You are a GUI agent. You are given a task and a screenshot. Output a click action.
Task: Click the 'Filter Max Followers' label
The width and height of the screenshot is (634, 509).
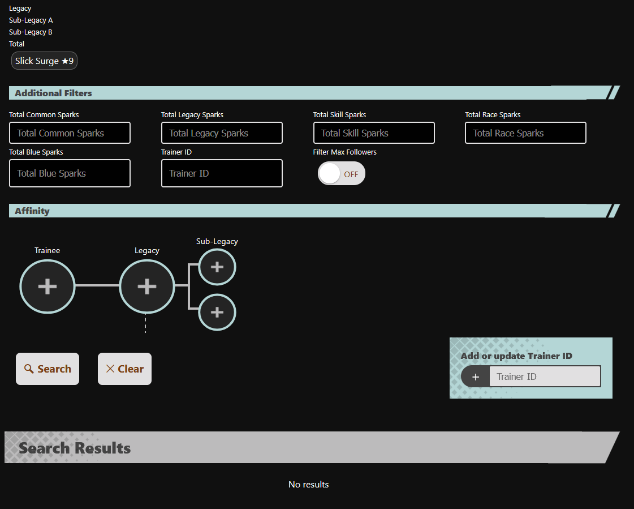click(x=344, y=152)
